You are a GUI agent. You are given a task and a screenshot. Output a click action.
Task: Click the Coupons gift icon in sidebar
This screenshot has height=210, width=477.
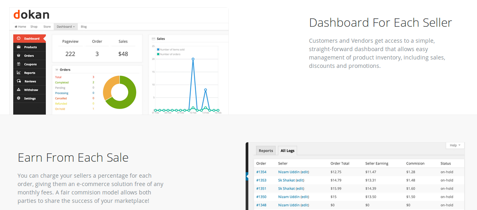(18, 64)
